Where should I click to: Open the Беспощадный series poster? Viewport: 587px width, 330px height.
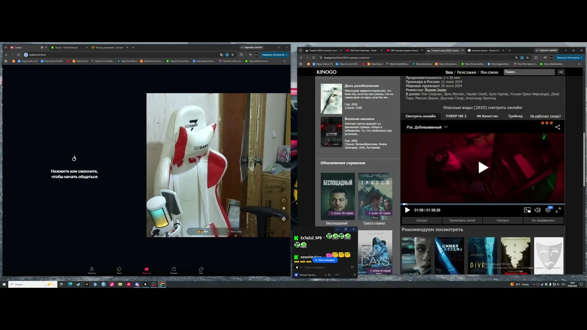pyautogui.click(x=338, y=196)
